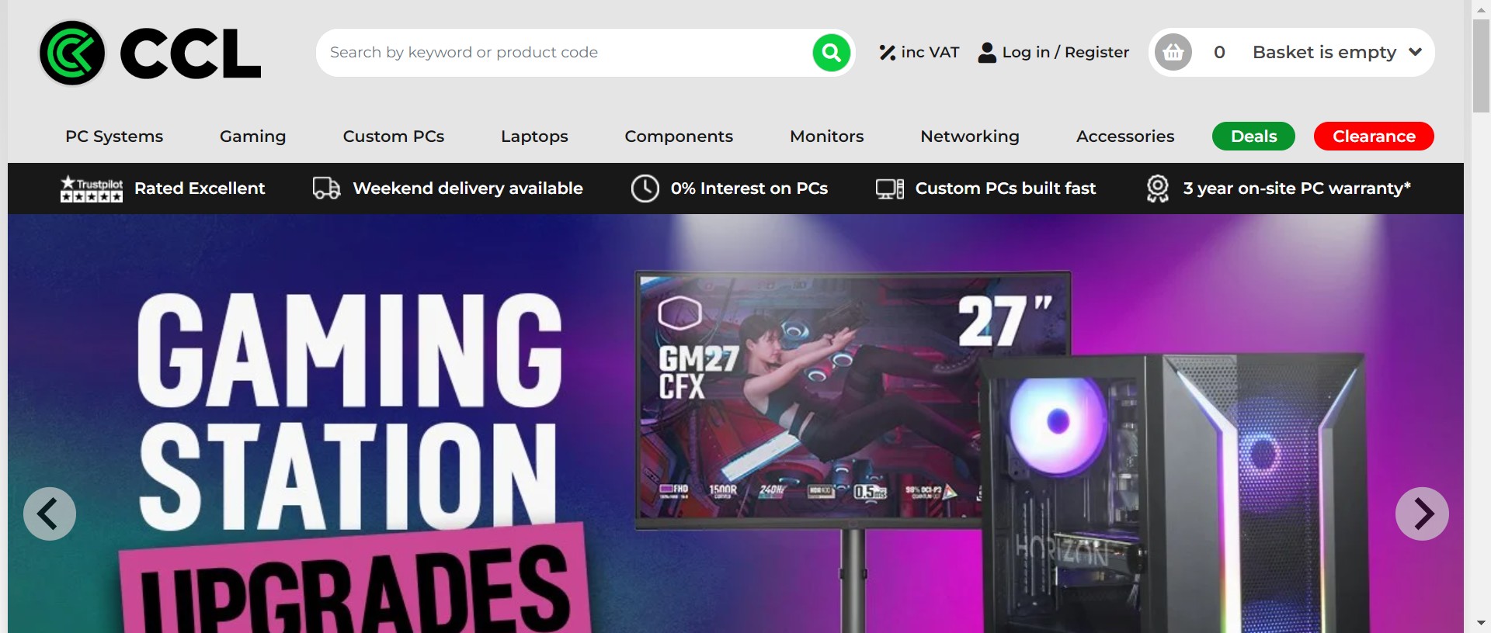Open the Log in / Register link
This screenshot has height=633, width=1491.
click(1065, 53)
